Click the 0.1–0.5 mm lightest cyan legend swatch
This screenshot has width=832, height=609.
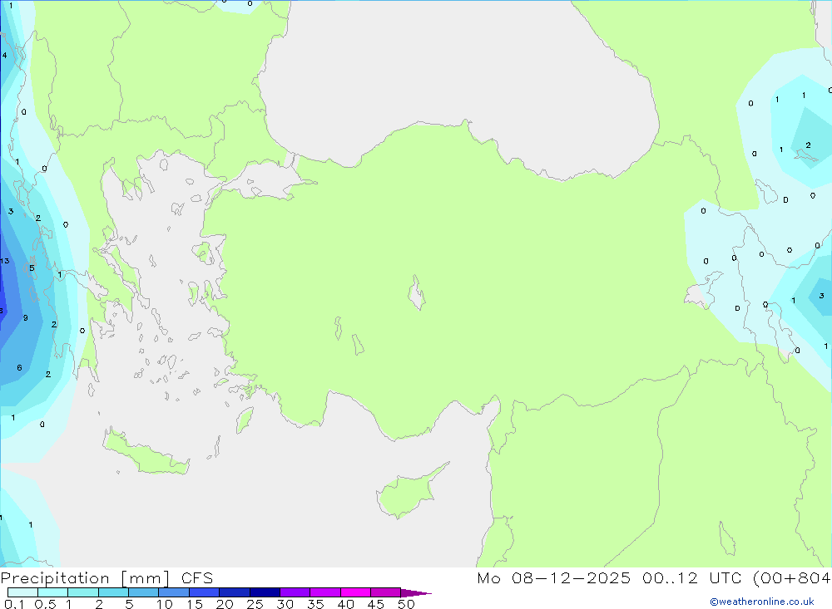click(22, 592)
